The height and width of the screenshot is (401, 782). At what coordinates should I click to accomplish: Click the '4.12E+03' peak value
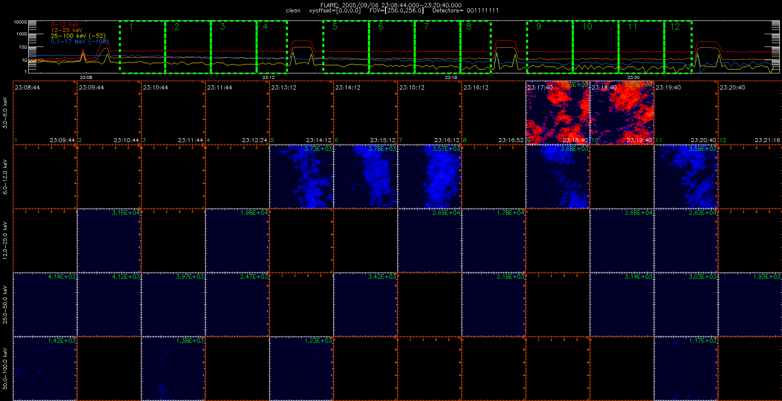126,276
